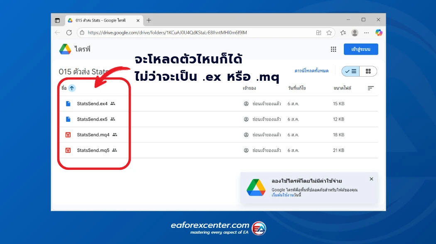Click the ชื่อ name column header

[x=64, y=88]
